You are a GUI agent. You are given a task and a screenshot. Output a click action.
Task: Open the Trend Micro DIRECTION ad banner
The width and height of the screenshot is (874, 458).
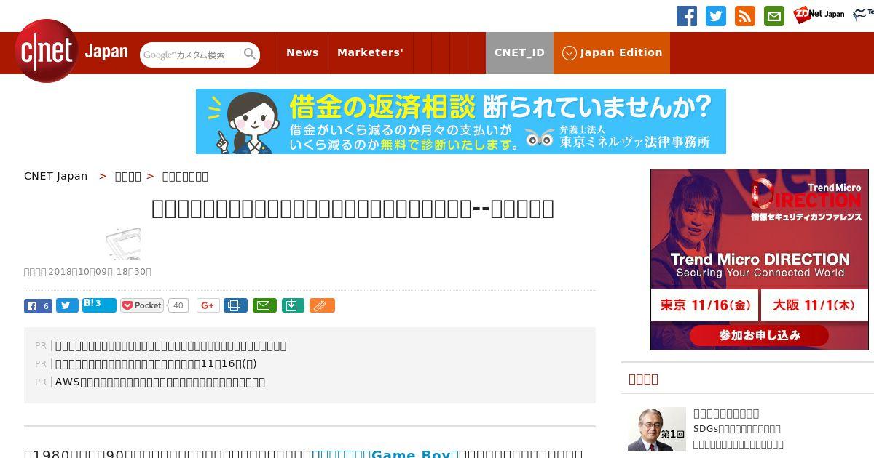(x=760, y=260)
